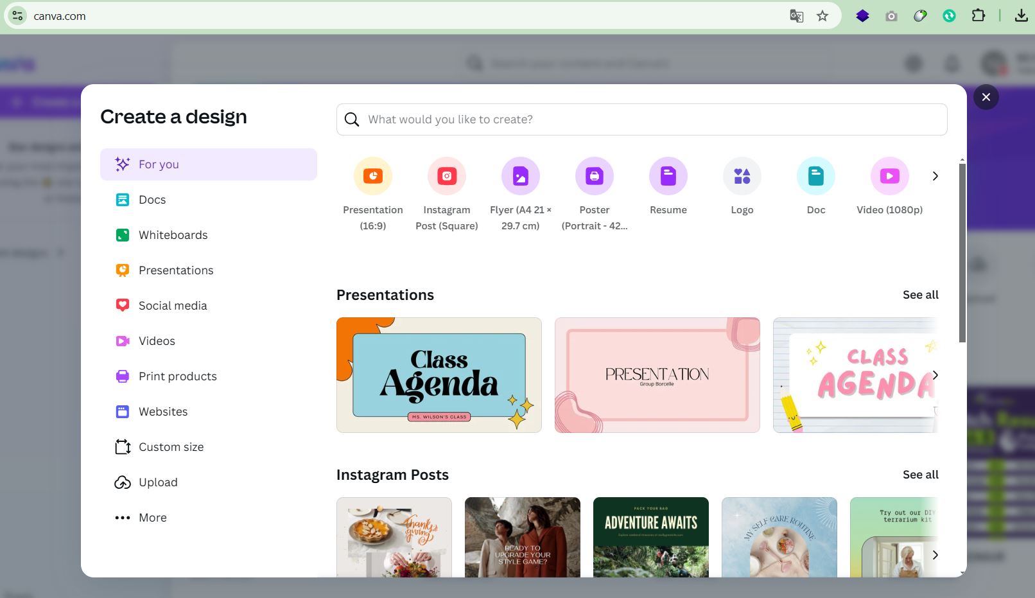
Task: Expand the More options entry
Action: (x=209, y=518)
